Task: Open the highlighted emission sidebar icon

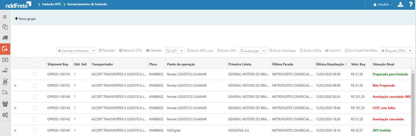Action: coord(5,49)
